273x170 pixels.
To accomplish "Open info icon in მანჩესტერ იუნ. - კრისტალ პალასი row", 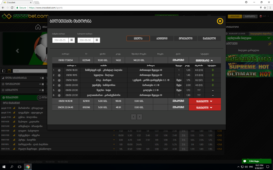I will pyautogui.click(x=161, y=70).
